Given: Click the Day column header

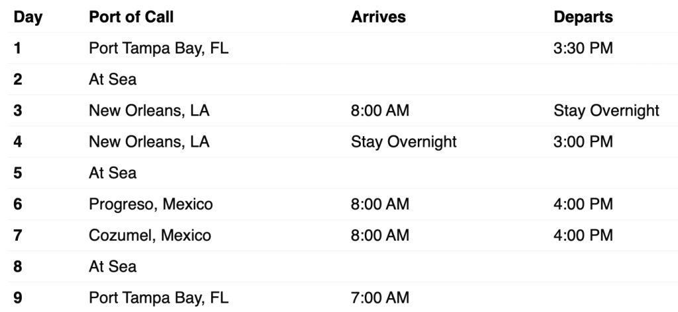Looking at the screenshot, I should tap(27, 18).
